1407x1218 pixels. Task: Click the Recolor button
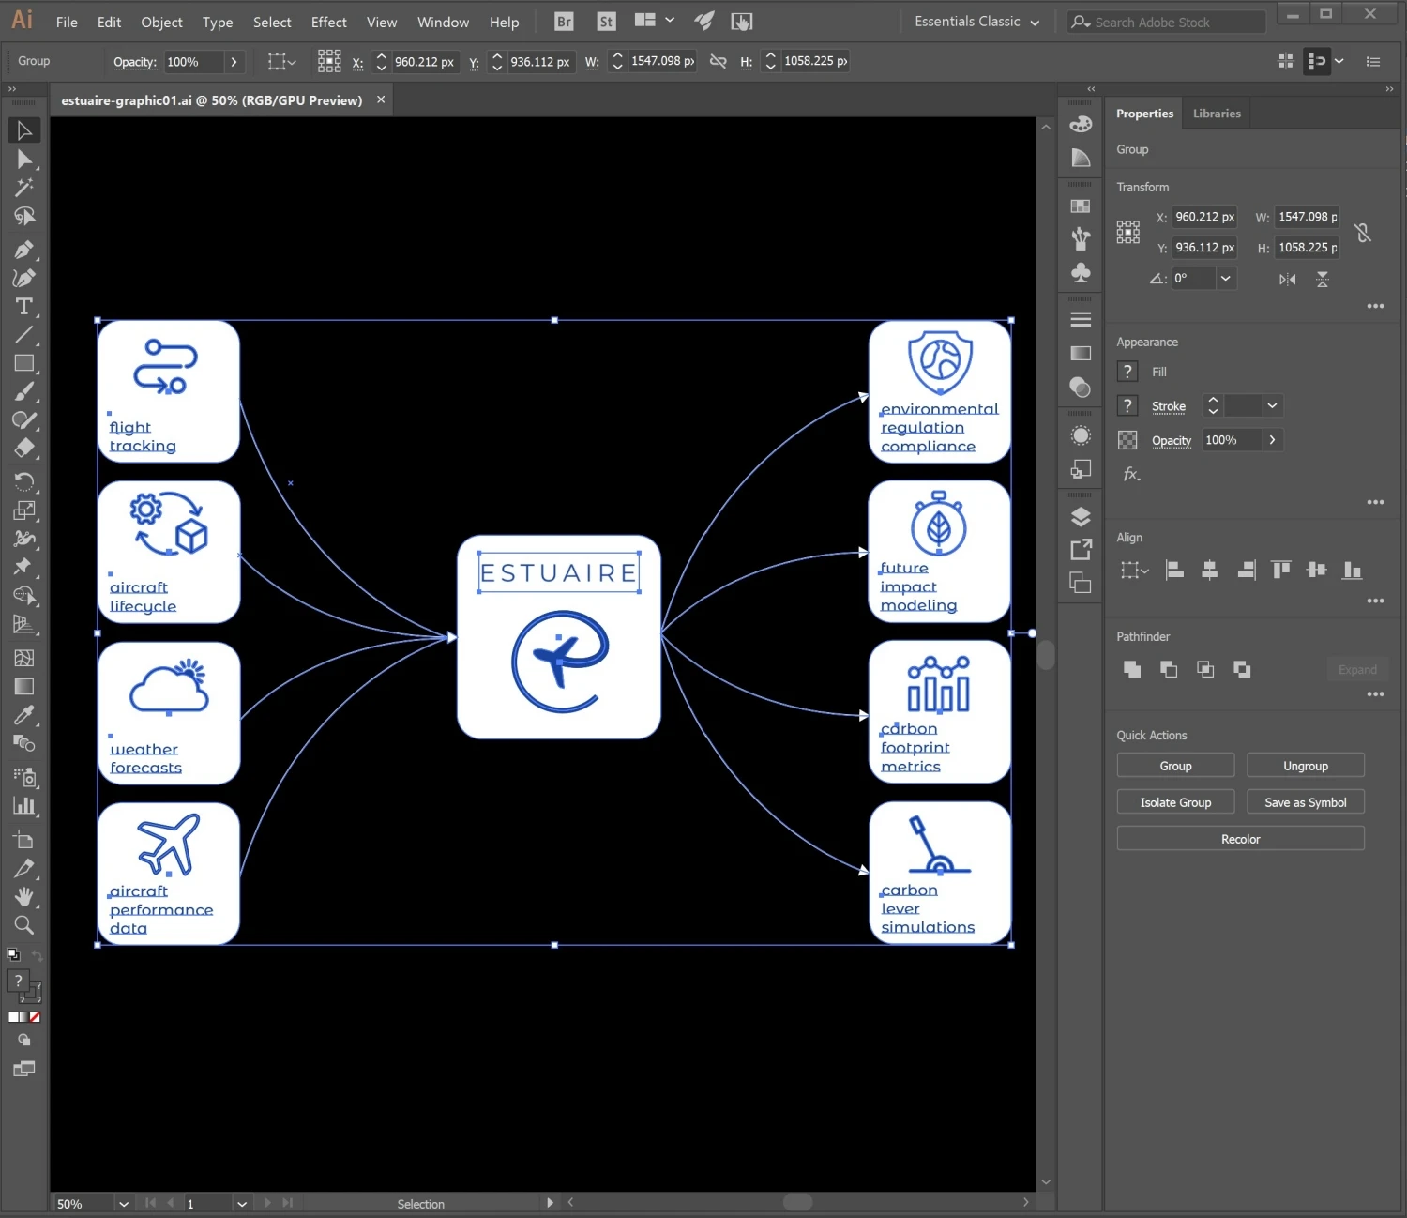tap(1240, 839)
